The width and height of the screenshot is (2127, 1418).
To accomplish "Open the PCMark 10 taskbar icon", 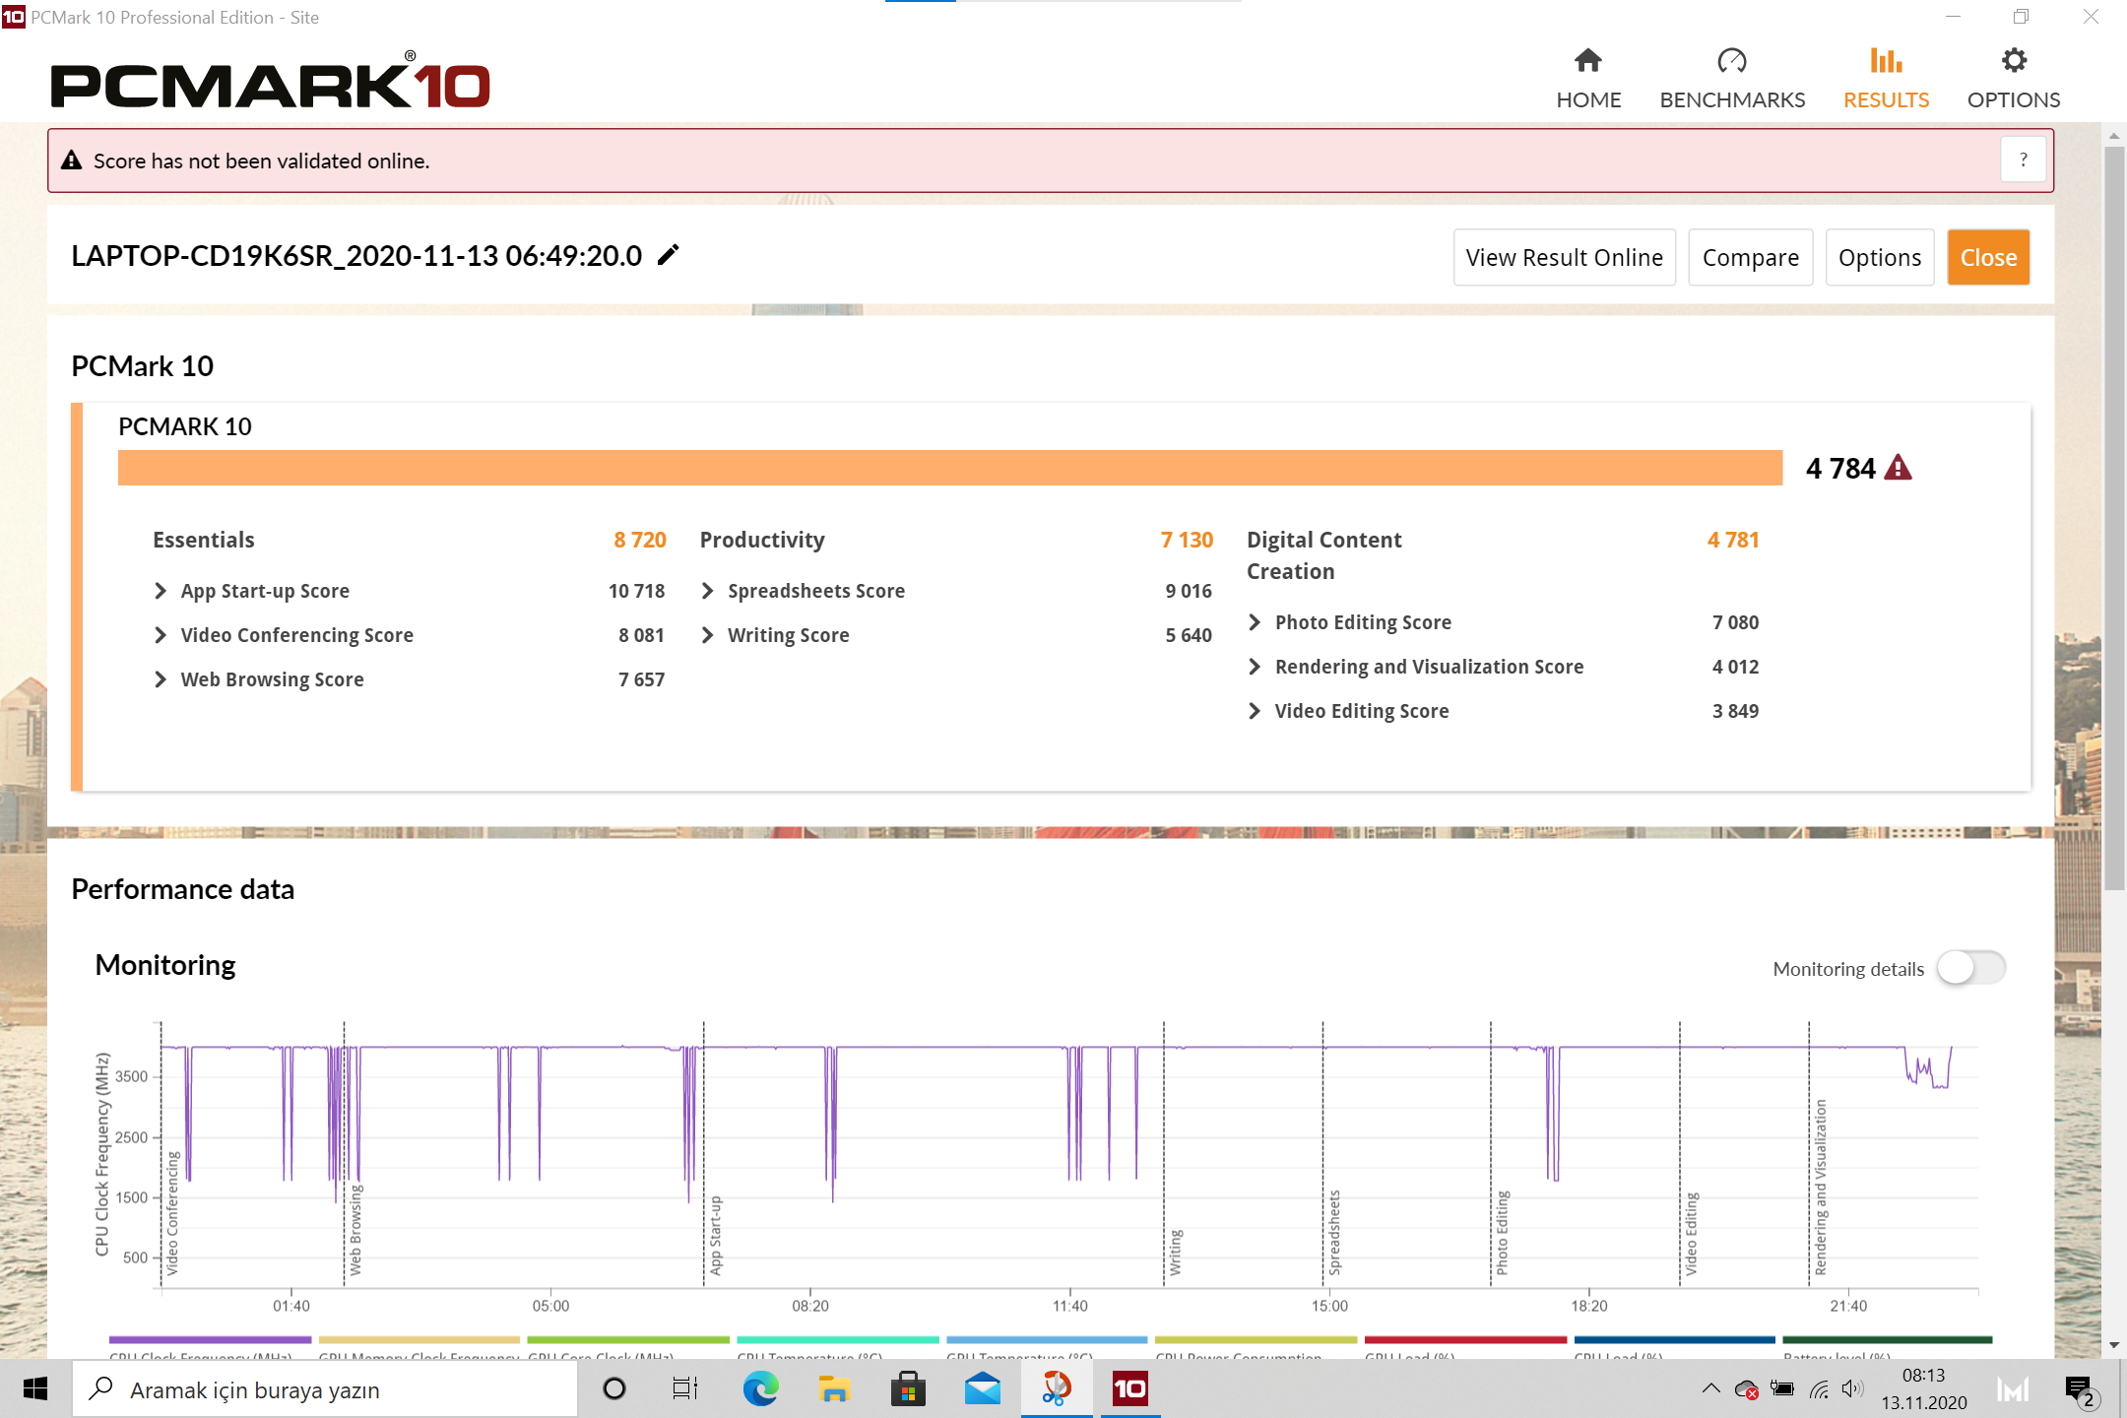I will point(1129,1389).
